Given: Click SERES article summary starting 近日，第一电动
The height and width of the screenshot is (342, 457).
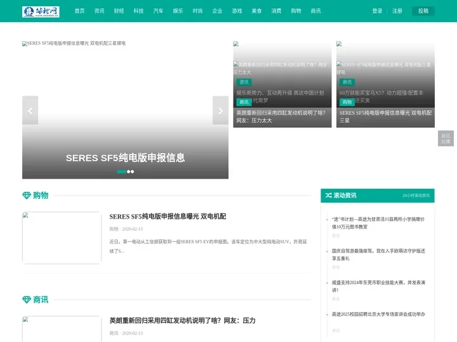Looking at the screenshot, I should tap(208, 246).
